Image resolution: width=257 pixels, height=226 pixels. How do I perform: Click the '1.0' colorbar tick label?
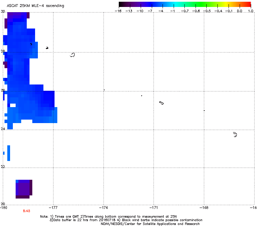(251, 11)
